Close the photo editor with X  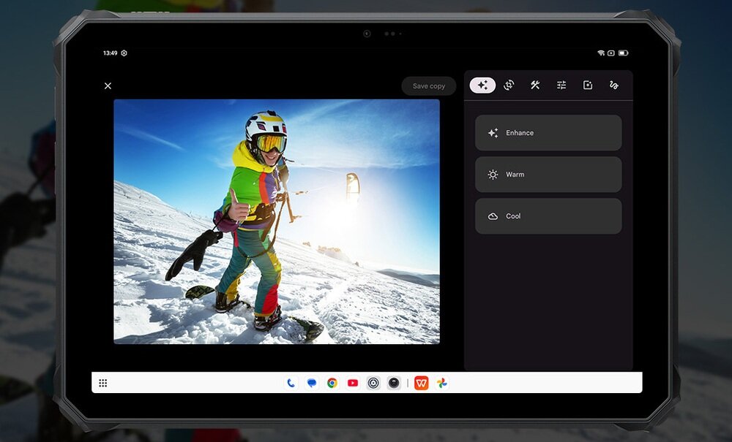[x=108, y=86]
